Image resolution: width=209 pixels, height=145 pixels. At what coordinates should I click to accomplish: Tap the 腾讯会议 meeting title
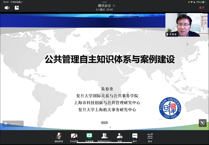click(x=104, y=5)
